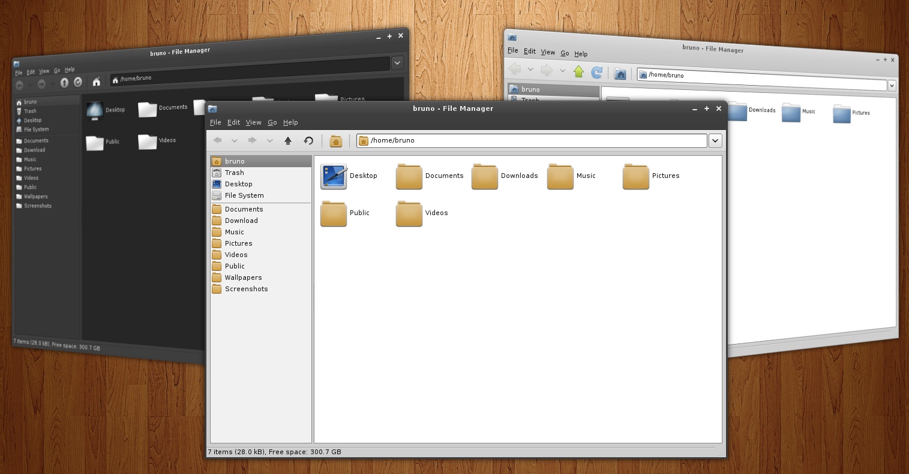Select File System in front window sidebar
Image resolution: width=909 pixels, height=474 pixels.
tap(261, 195)
